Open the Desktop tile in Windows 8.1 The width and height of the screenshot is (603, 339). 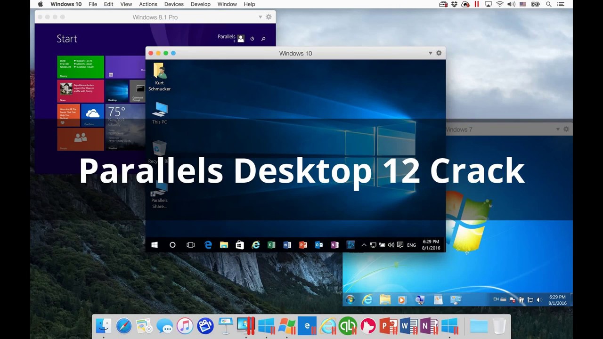pos(117,91)
